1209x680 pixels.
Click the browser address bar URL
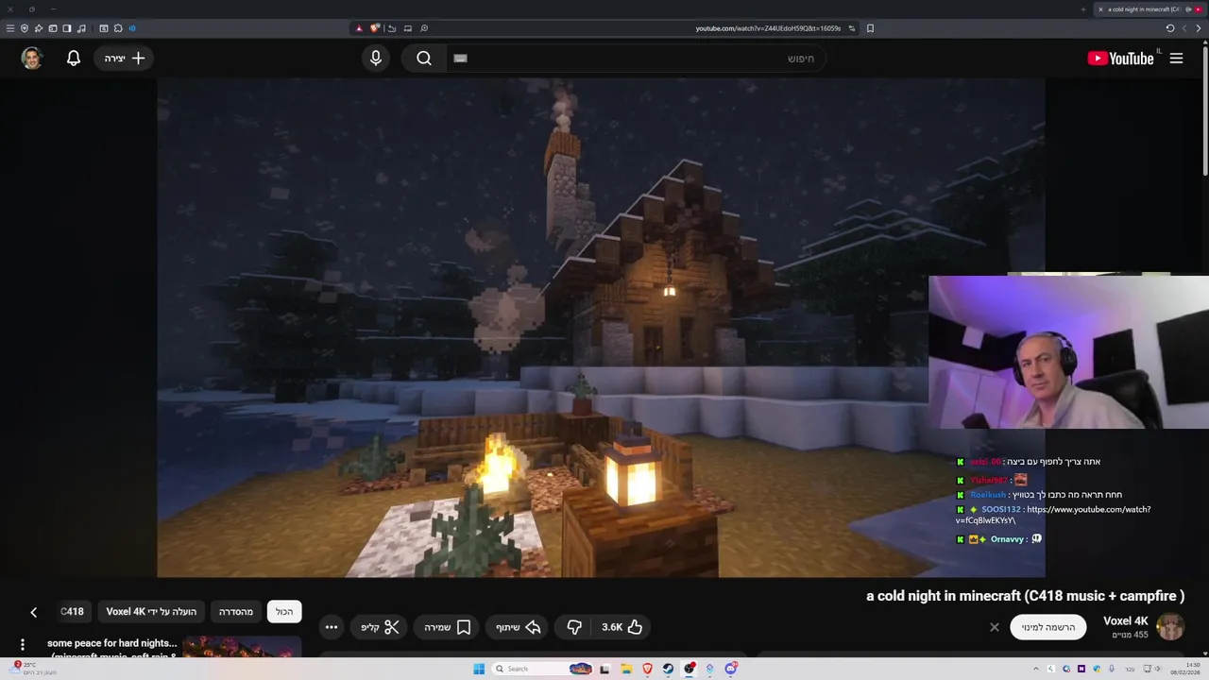pos(768,28)
